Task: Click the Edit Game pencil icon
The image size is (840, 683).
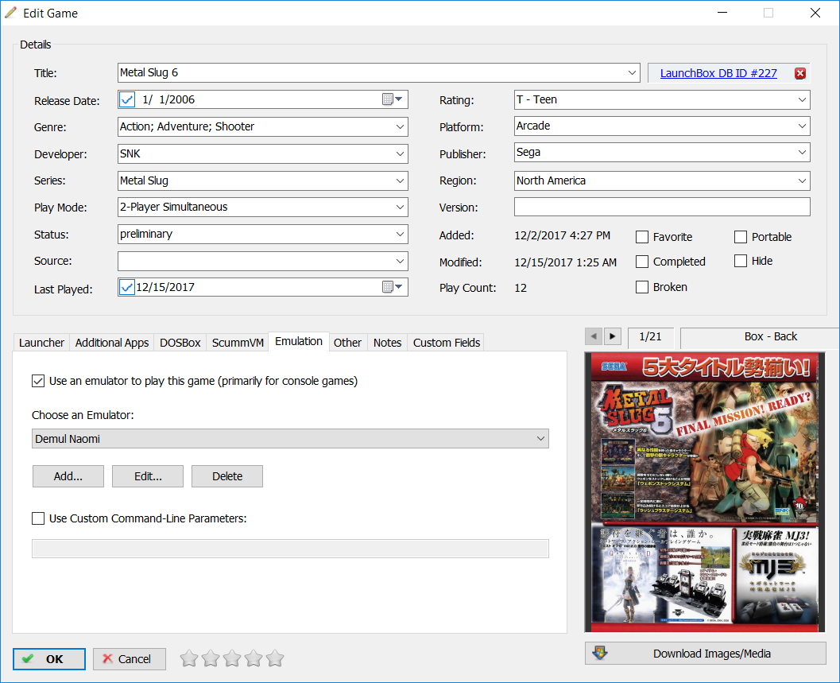Action: click(10, 13)
